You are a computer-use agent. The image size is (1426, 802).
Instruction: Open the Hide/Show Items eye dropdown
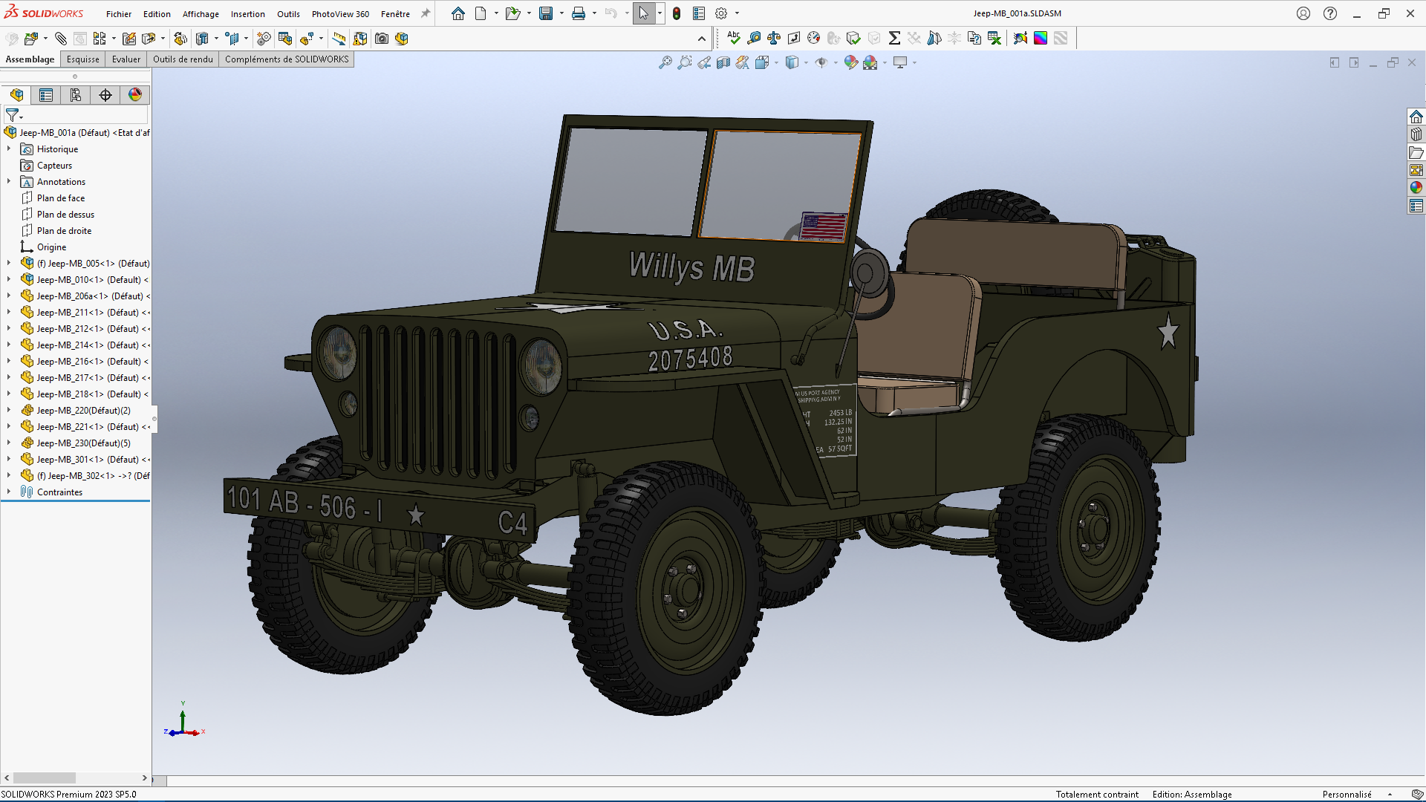tap(836, 62)
